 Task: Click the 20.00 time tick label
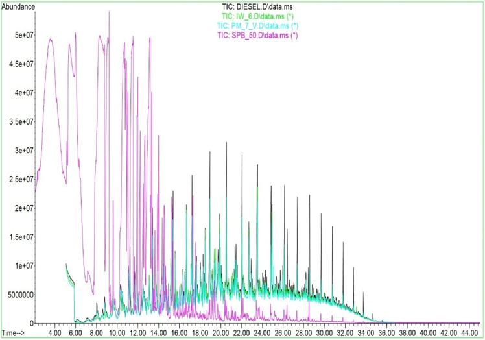[x=220, y=334]
